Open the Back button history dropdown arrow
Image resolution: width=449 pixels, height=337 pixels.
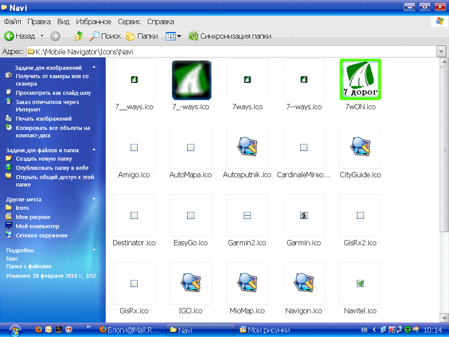(x=42, y=36)
